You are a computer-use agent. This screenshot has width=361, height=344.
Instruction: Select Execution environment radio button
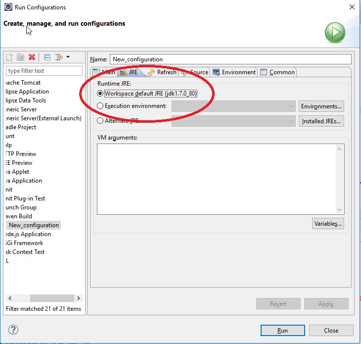pos(100,106)
